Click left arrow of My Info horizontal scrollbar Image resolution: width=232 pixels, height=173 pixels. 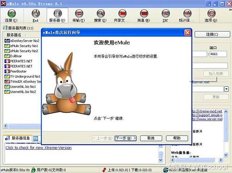click(x=173, y=160)
